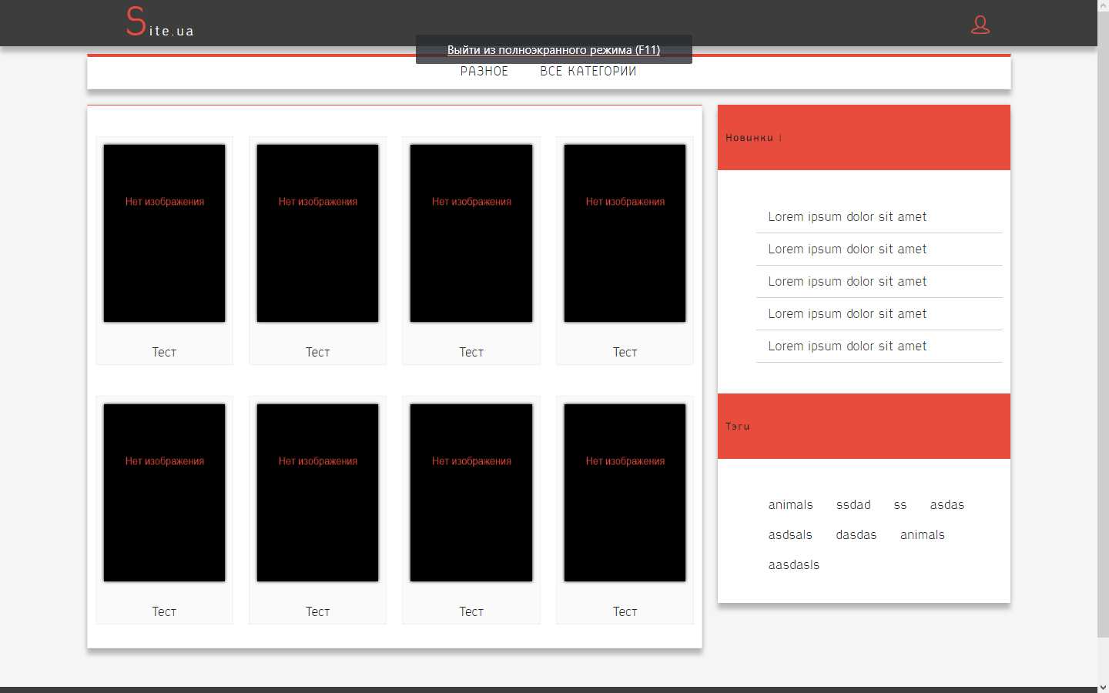Open the ВСЕ КАТЕГОРИИ menu item
The height and width of the screenshot is (693, 1109).
(x=588, y=72)
